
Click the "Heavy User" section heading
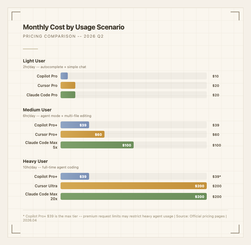point(35,161)
